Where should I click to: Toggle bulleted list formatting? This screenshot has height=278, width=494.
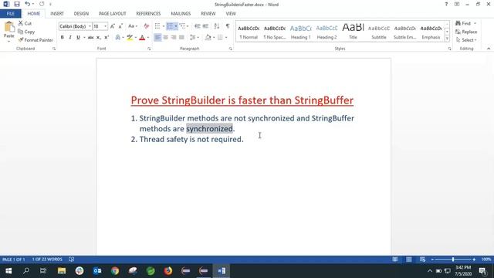157,26
